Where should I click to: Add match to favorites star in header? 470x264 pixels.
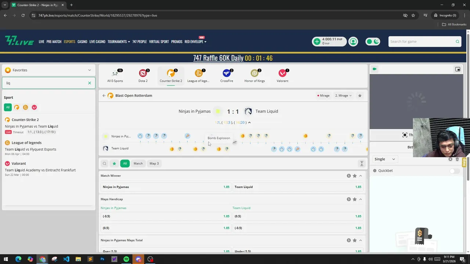click(x=360, y=96)
